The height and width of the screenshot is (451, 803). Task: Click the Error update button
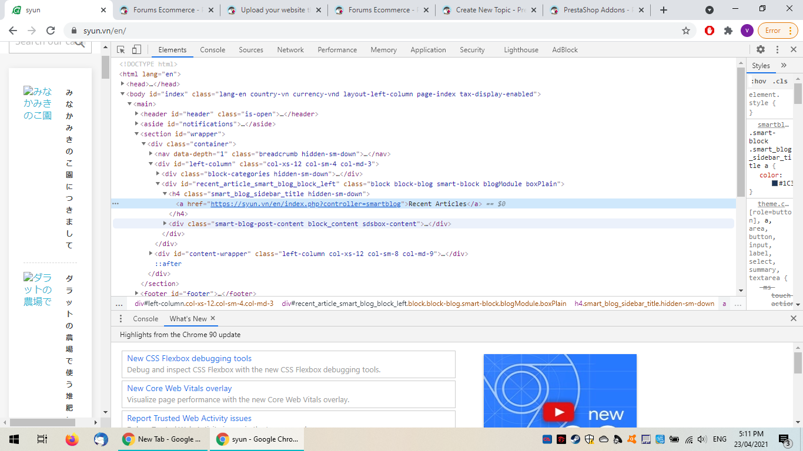coord(778,31)
